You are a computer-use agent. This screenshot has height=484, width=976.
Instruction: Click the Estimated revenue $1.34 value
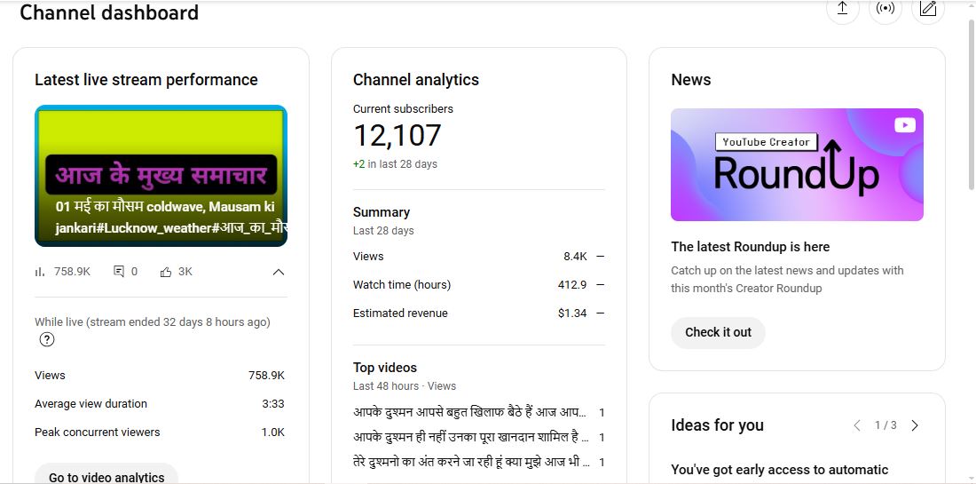[572, 313]
